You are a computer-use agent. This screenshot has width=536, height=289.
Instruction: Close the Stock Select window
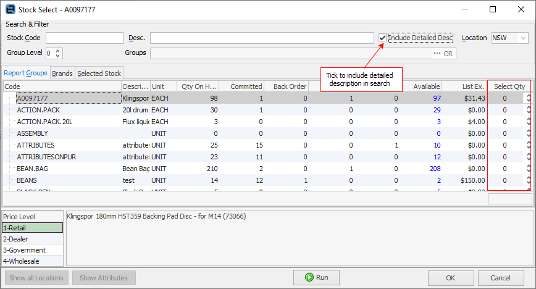(521, 9)
